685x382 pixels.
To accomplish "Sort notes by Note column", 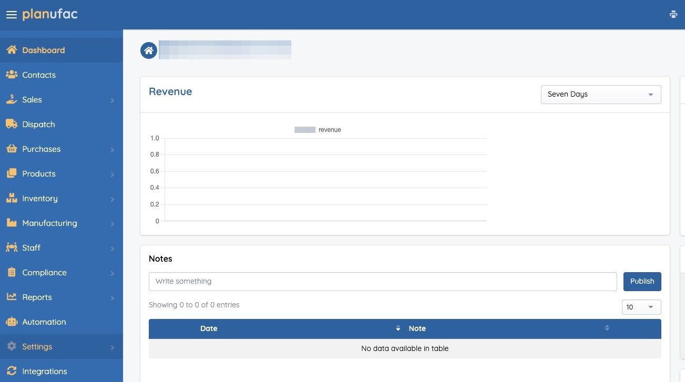I will click(417, 328).
